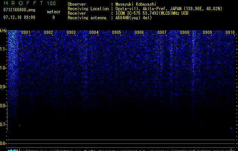Select the file name 0712160900.png
The height and width of the screenshot is (151, 238).
click(x=19, y=10)
